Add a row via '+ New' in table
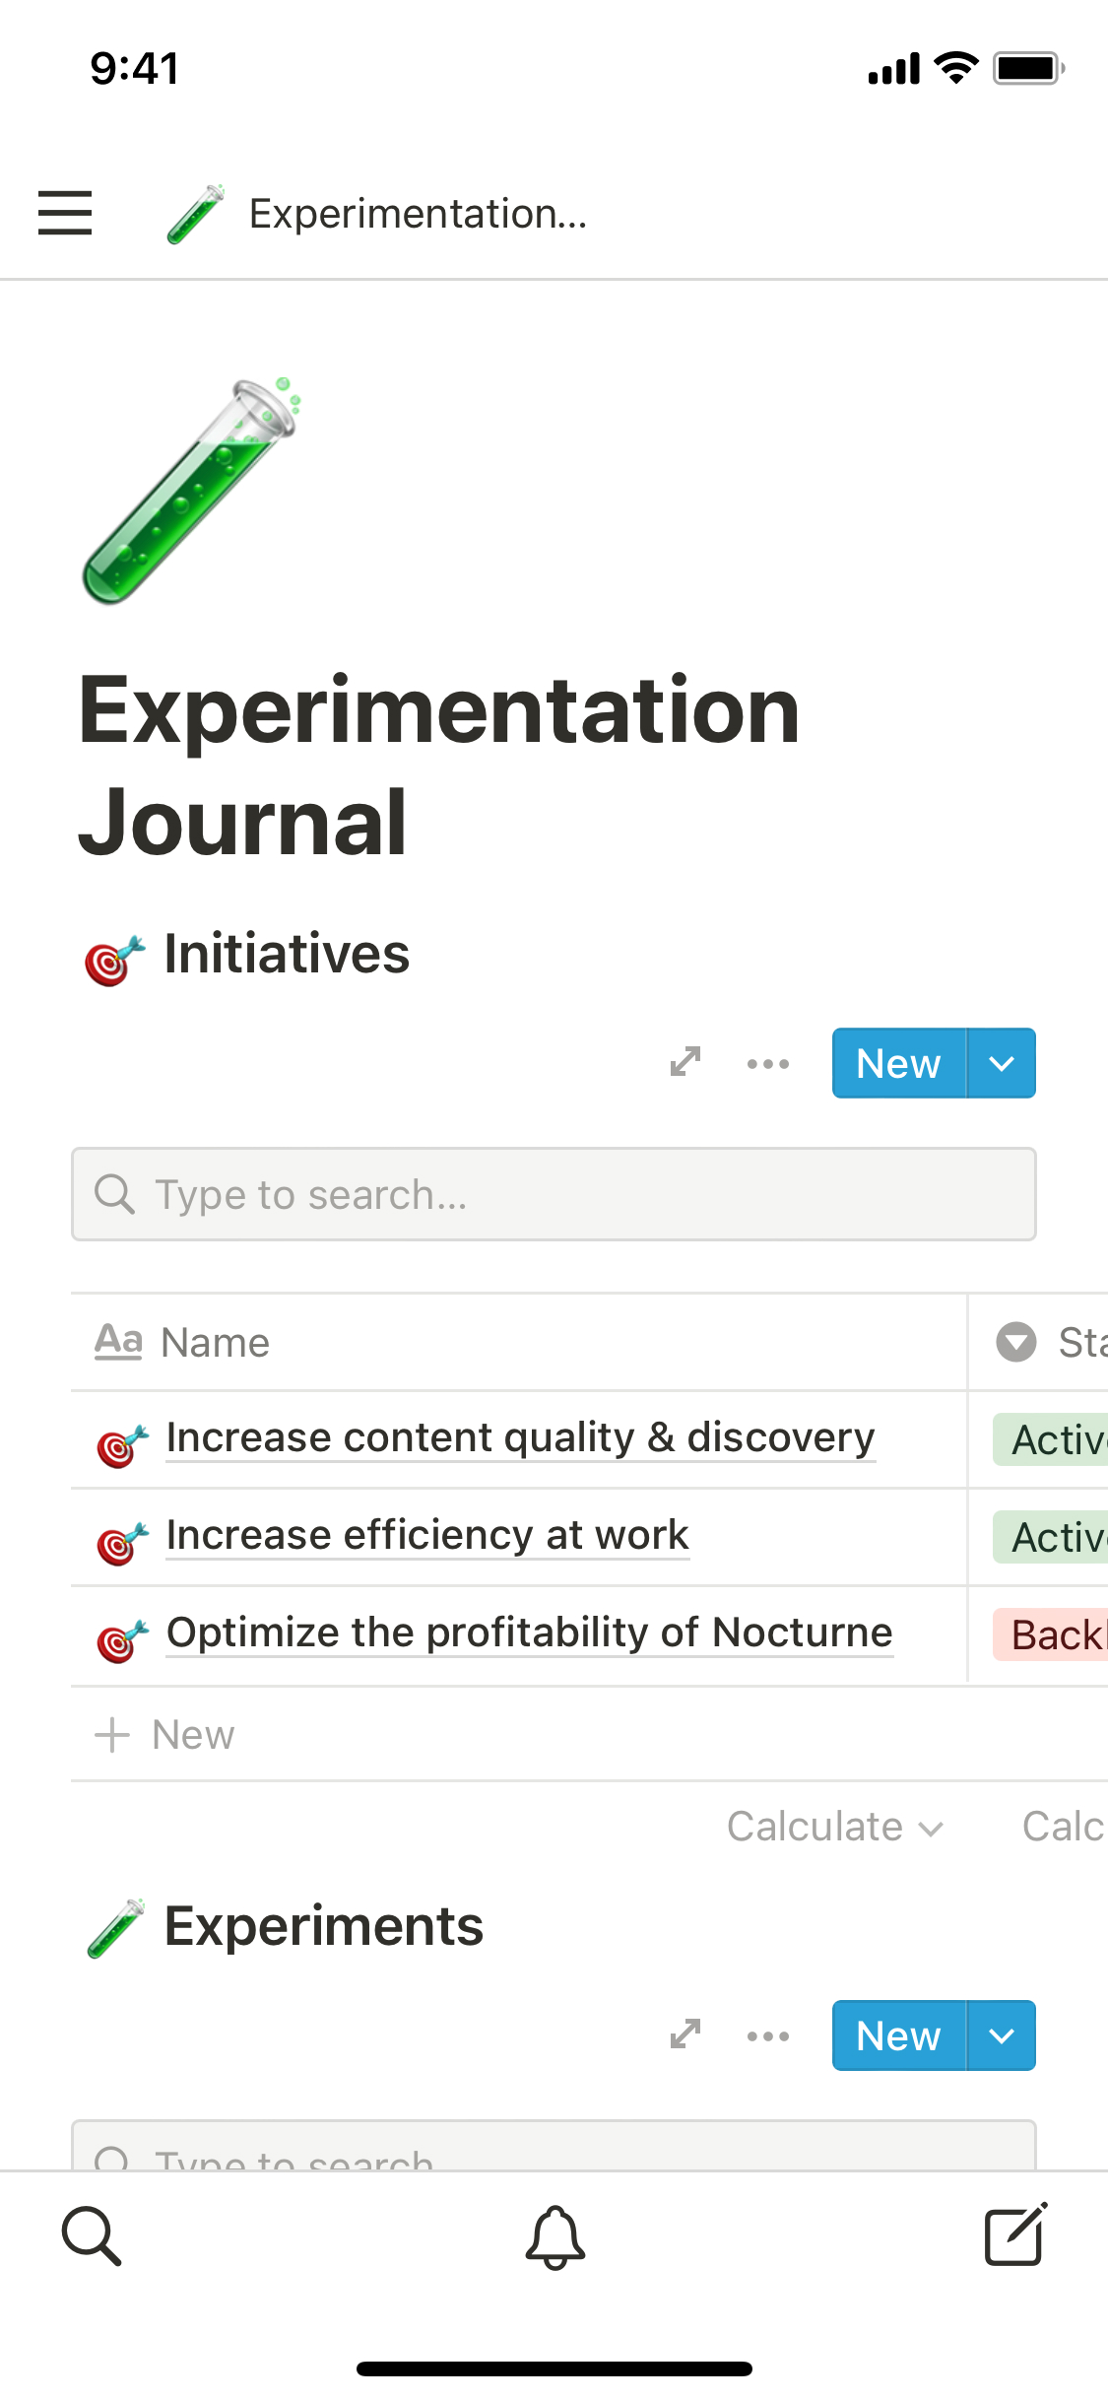 point(165,1734)
